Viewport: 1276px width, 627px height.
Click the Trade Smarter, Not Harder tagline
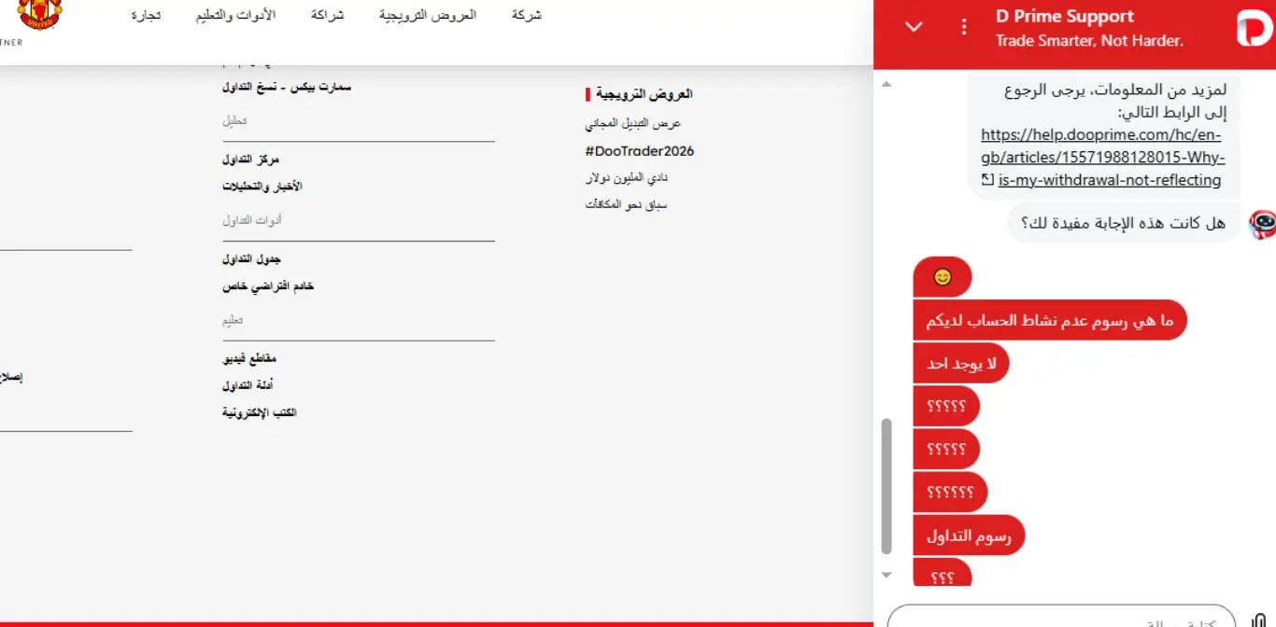(x=1089, y=41)
